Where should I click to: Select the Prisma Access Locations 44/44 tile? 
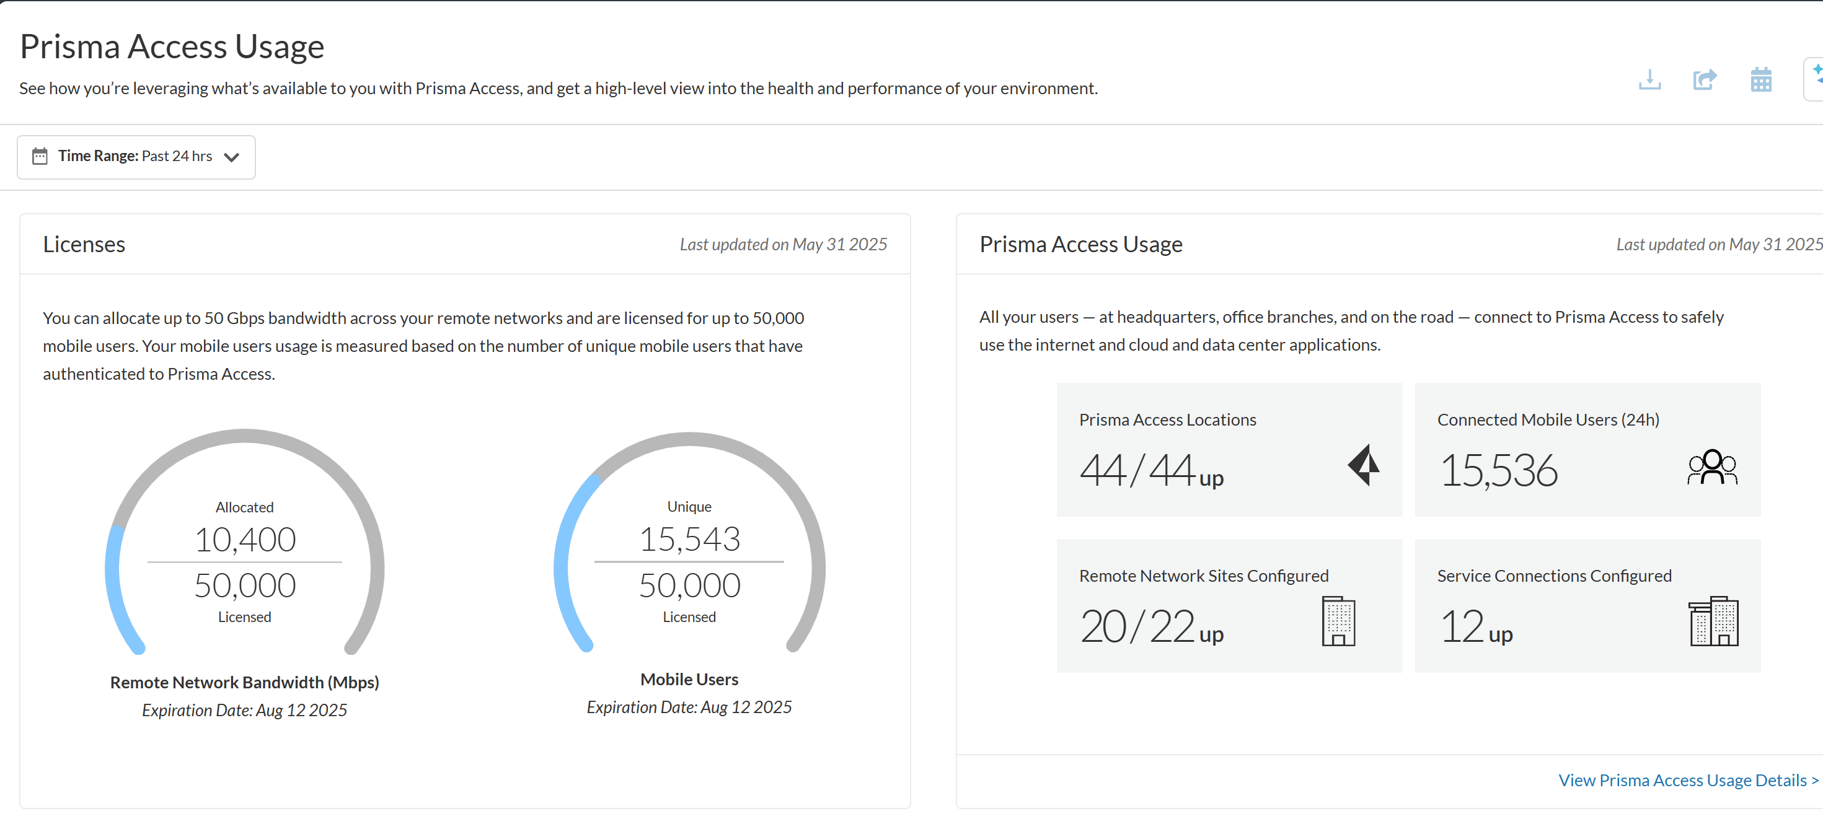pos(1229,450)
